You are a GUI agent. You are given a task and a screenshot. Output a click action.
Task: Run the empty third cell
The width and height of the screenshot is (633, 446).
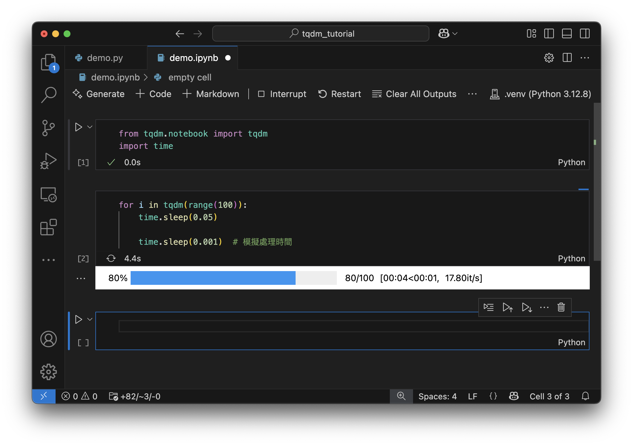(78, 319)
